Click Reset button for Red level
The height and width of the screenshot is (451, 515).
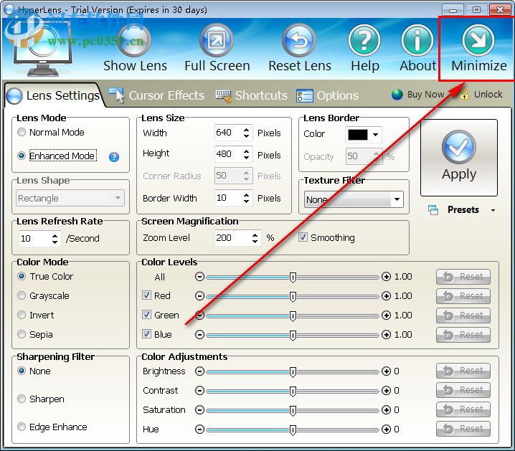coord(463,296)
